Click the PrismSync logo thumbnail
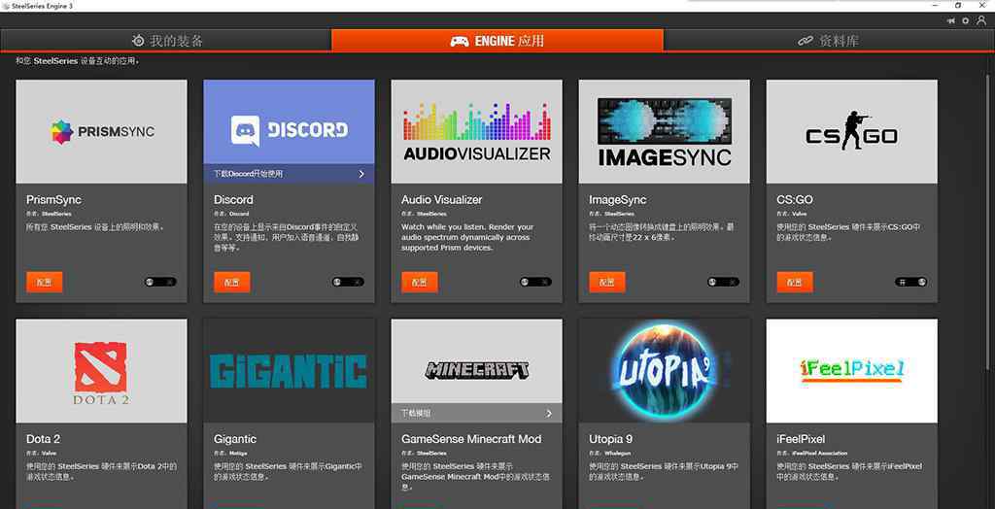 pyautogui.click(x=101, y=131)
